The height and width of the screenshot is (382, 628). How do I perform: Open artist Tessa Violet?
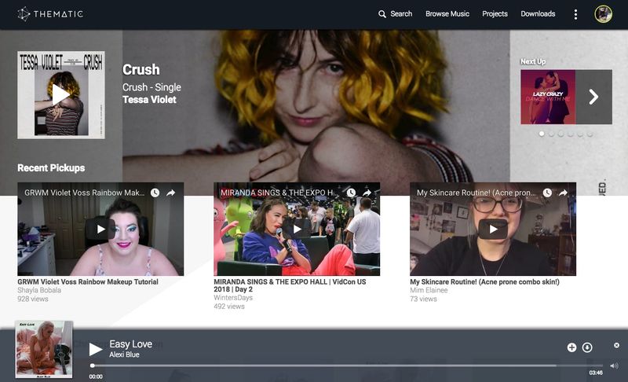(149, 99)
